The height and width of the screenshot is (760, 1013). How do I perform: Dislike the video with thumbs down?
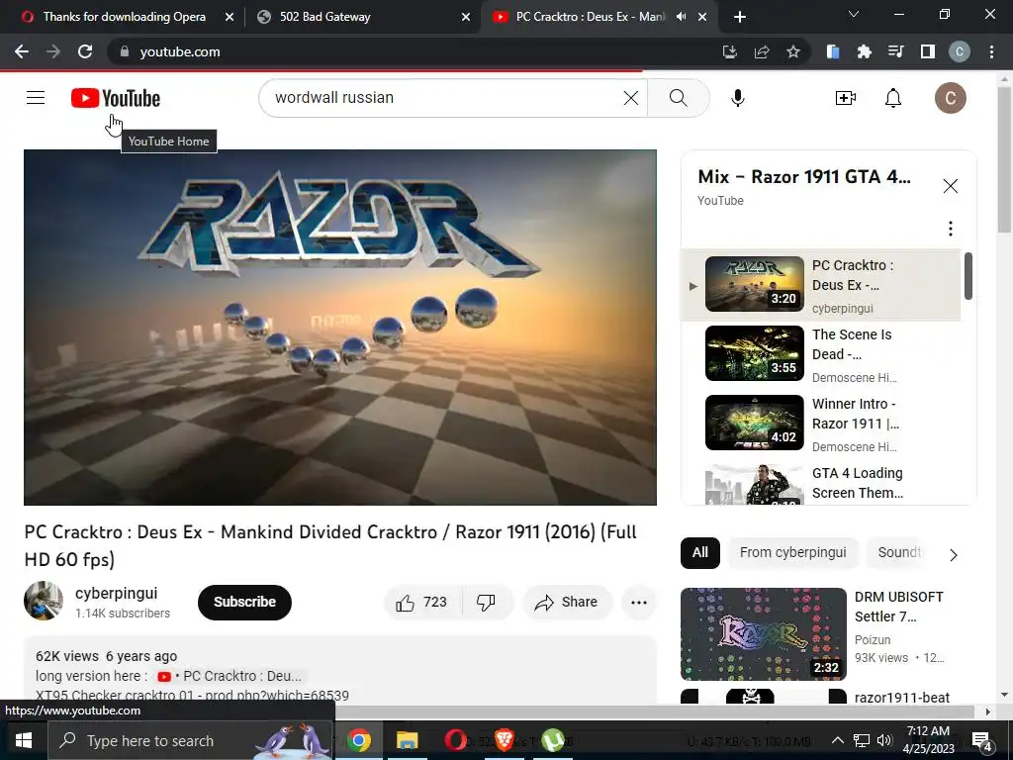[x=487, y=603]
